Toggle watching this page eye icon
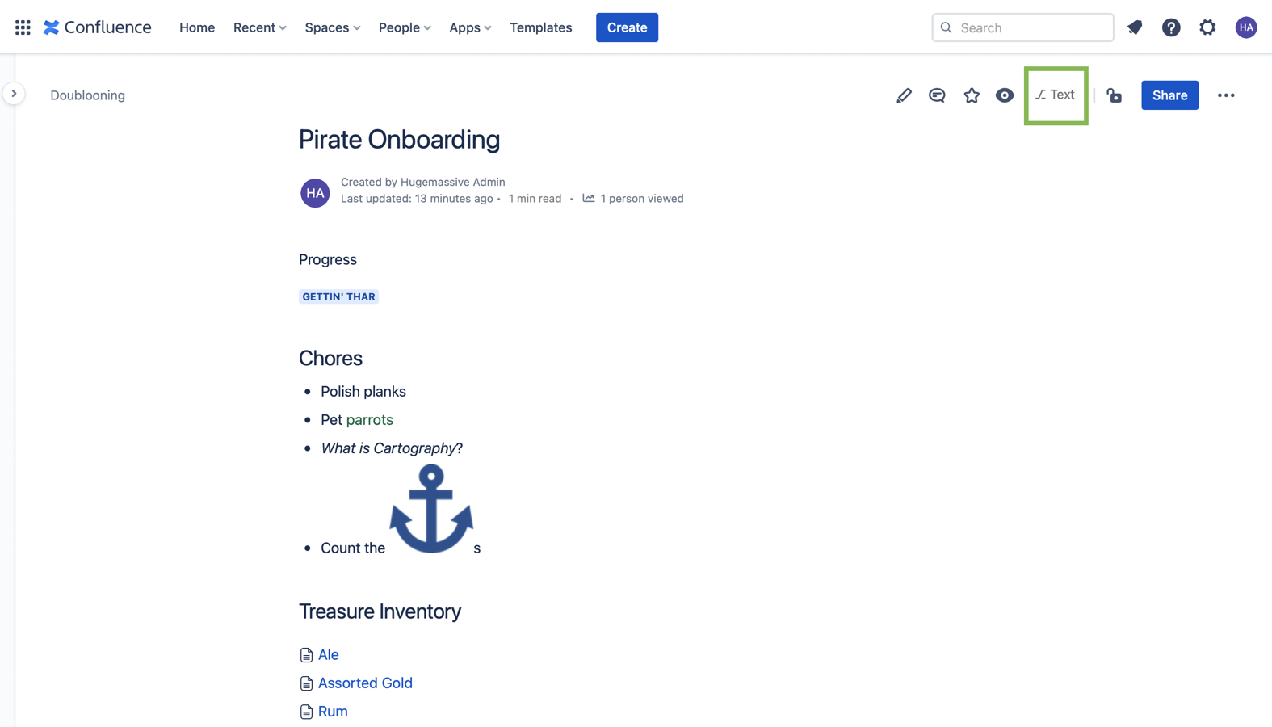The height and width of the screenshot is (727, 1272). 1005,95
